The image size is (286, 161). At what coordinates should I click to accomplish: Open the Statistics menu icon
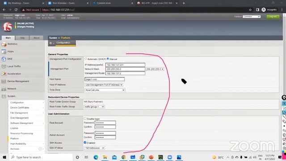coord(4,44)
